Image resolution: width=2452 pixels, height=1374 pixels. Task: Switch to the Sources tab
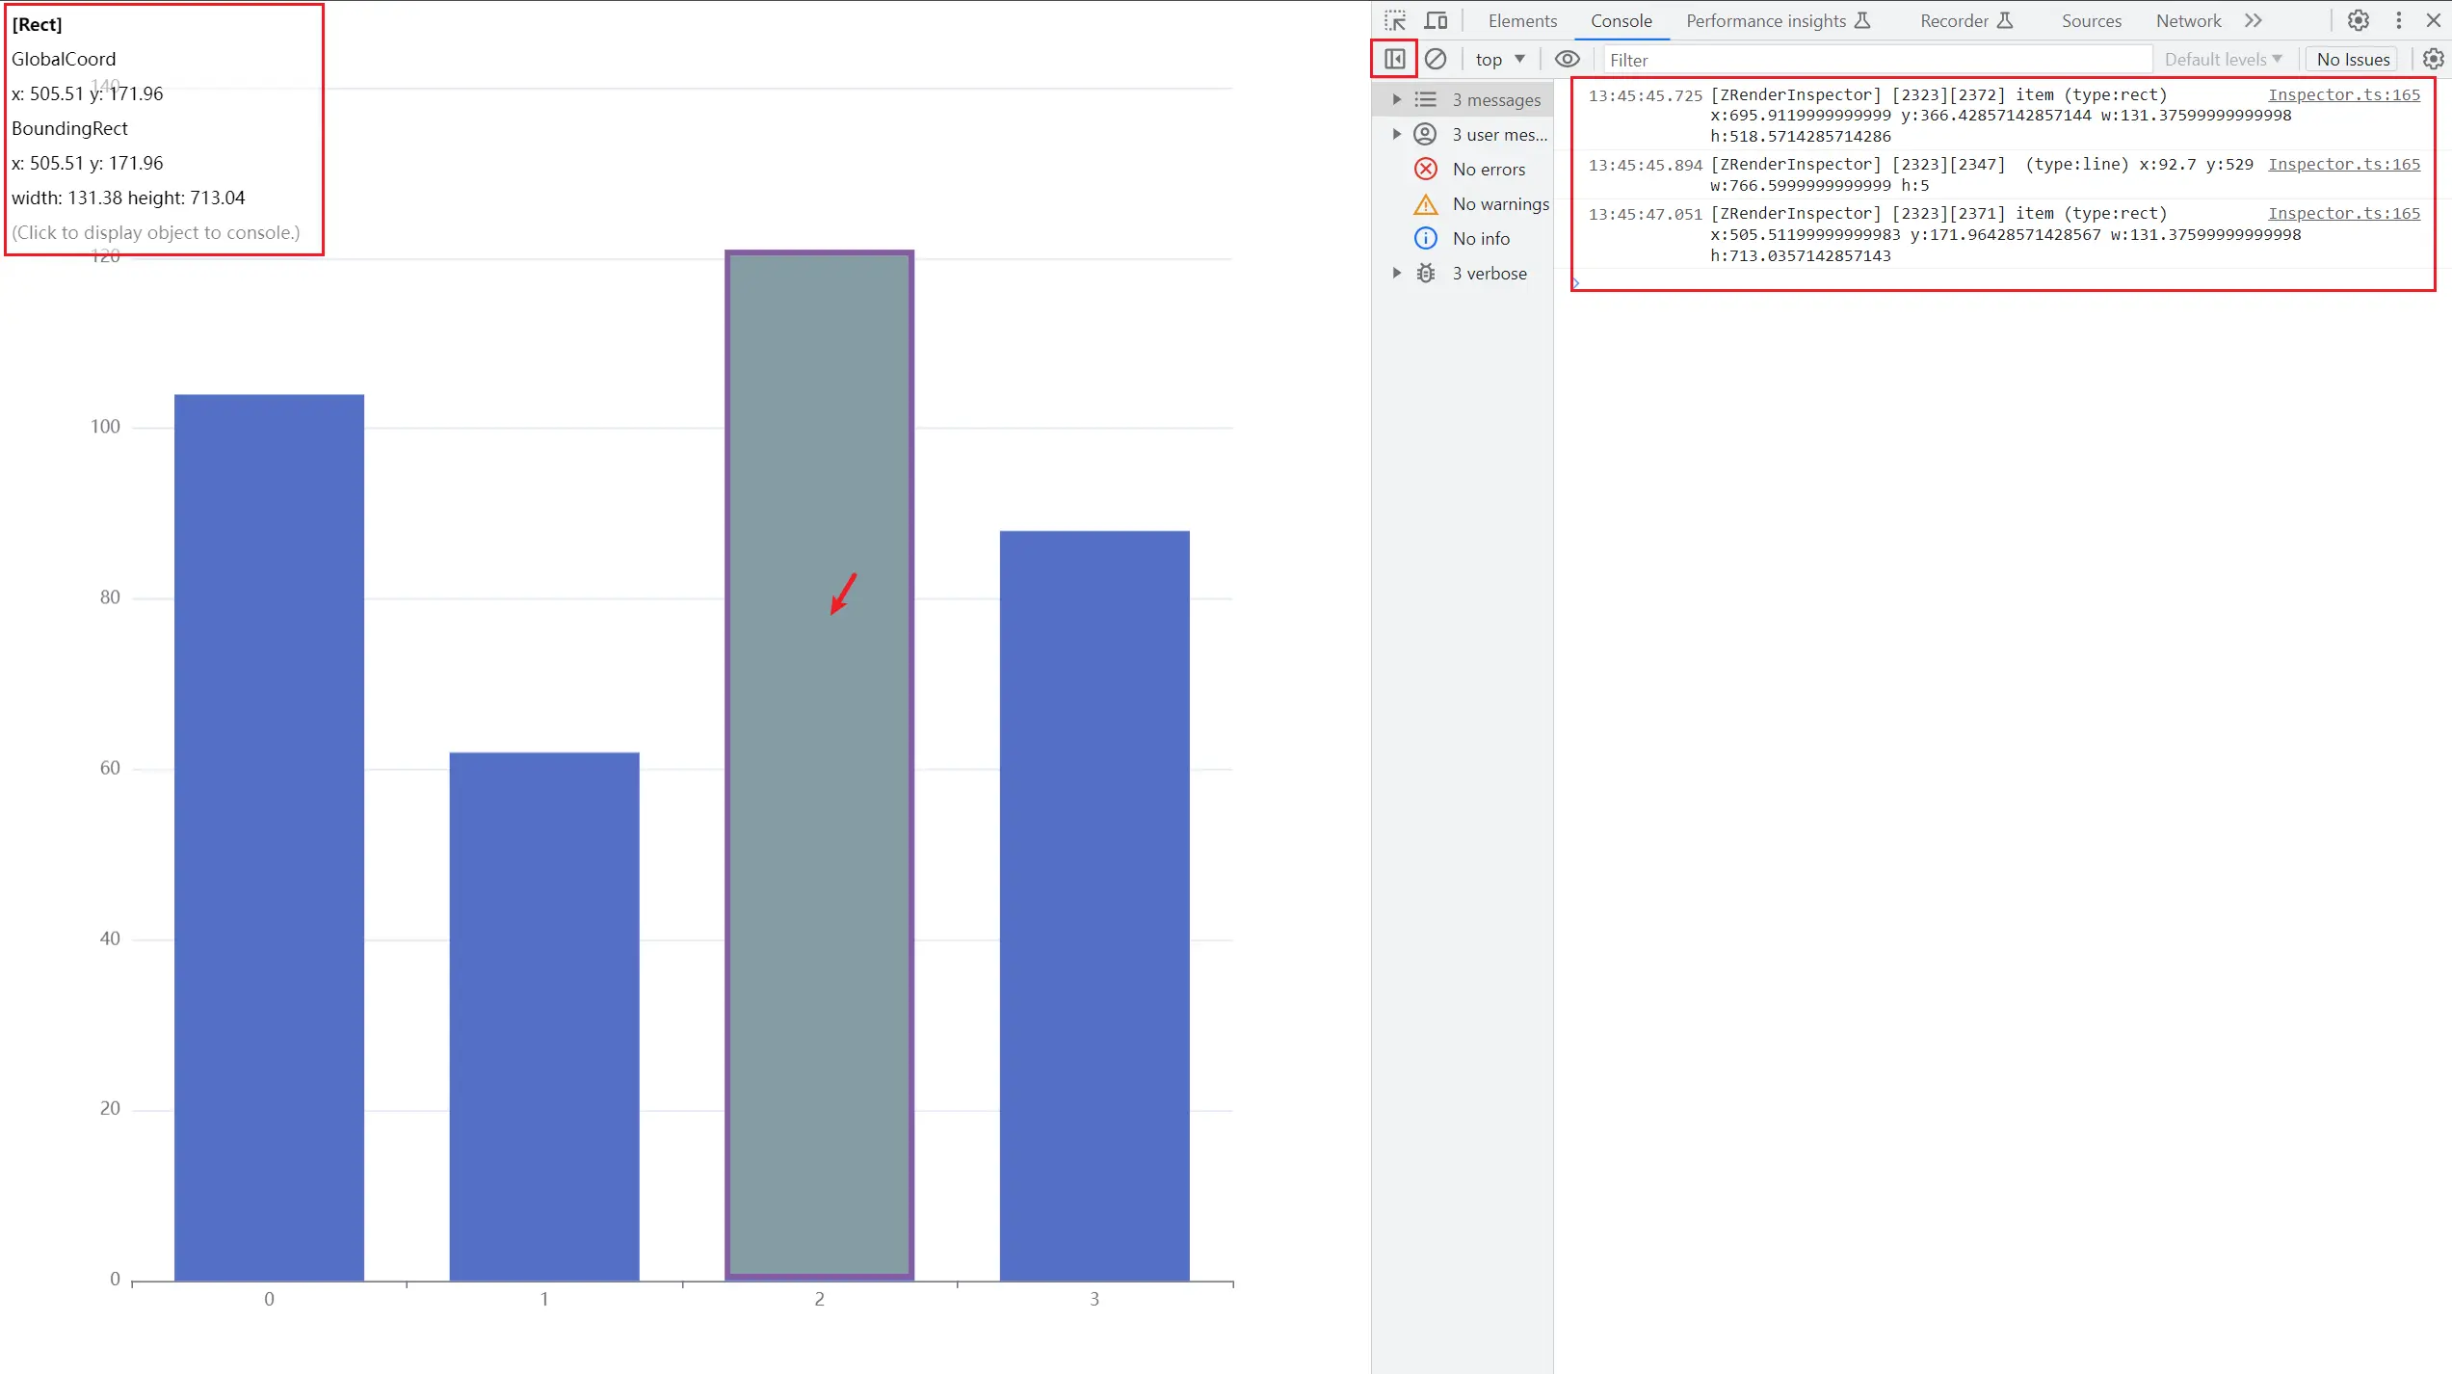(x=2091, y=21)
